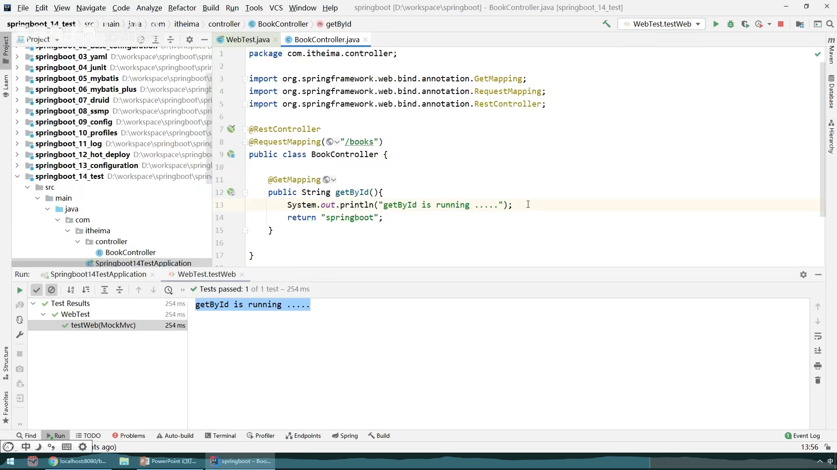Open the WebTest.testWeb run configuration dropdown
Screen dimensions: 837x470
point(662,24)
